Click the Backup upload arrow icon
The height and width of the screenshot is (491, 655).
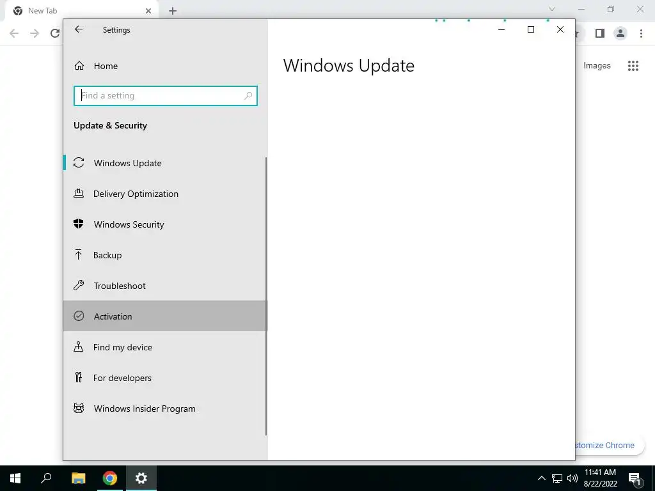pyautogui.click(x=78, y=254)
